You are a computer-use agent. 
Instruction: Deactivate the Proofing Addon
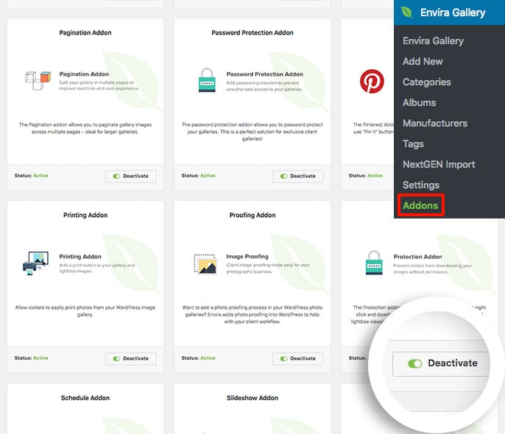tap(298, 359)
